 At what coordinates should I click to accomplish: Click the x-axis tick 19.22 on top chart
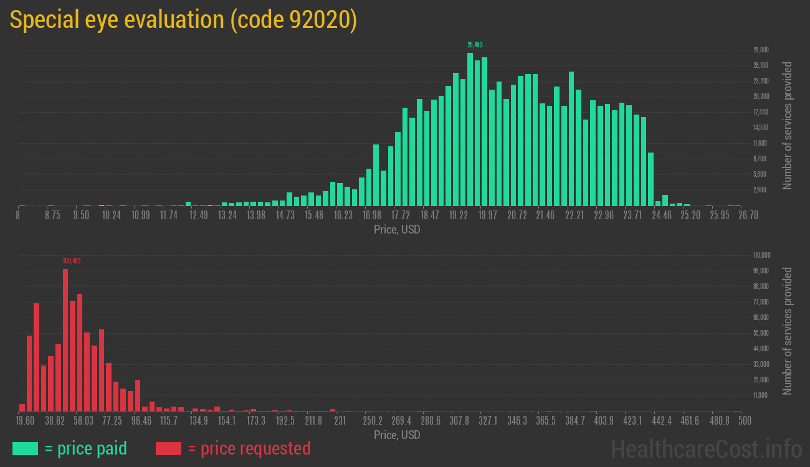tap(459, 215)
